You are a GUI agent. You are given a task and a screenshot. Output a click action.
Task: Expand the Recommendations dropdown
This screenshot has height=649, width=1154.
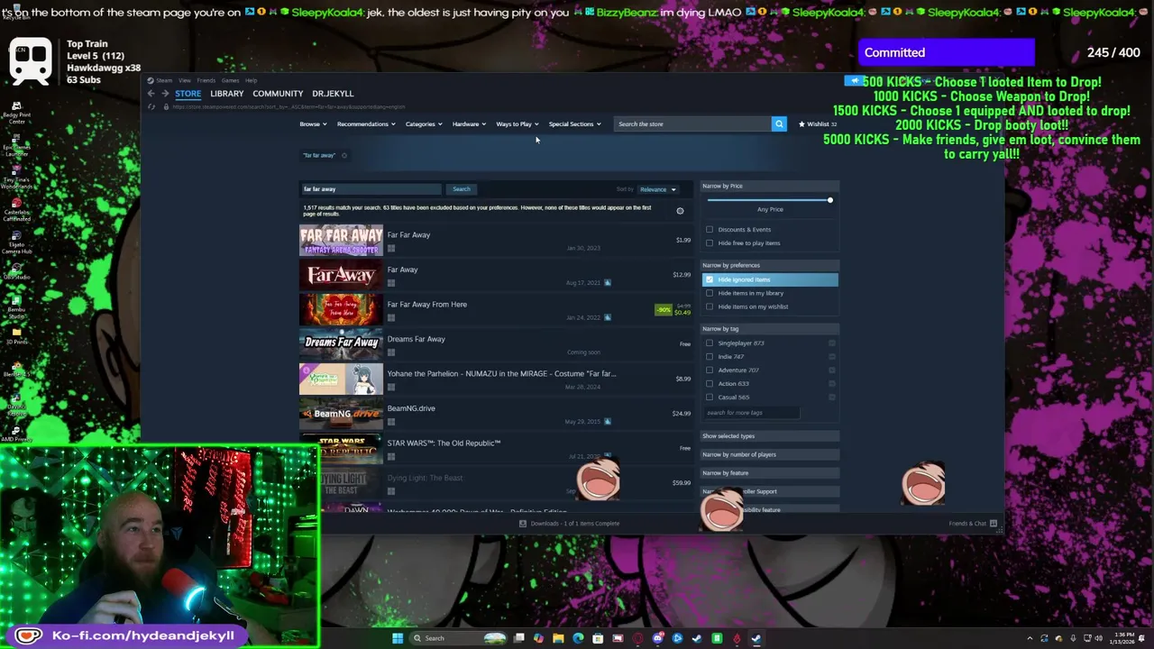coord(366,124)
